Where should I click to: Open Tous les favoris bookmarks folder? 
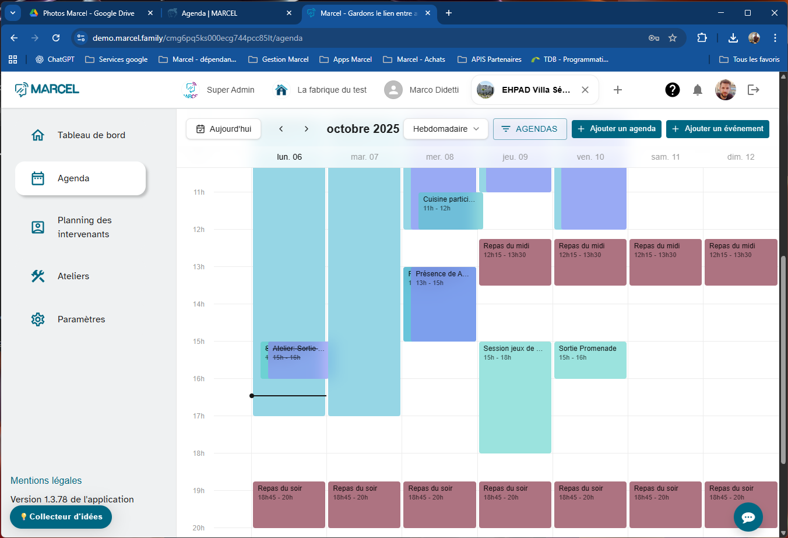coord(750,59)
